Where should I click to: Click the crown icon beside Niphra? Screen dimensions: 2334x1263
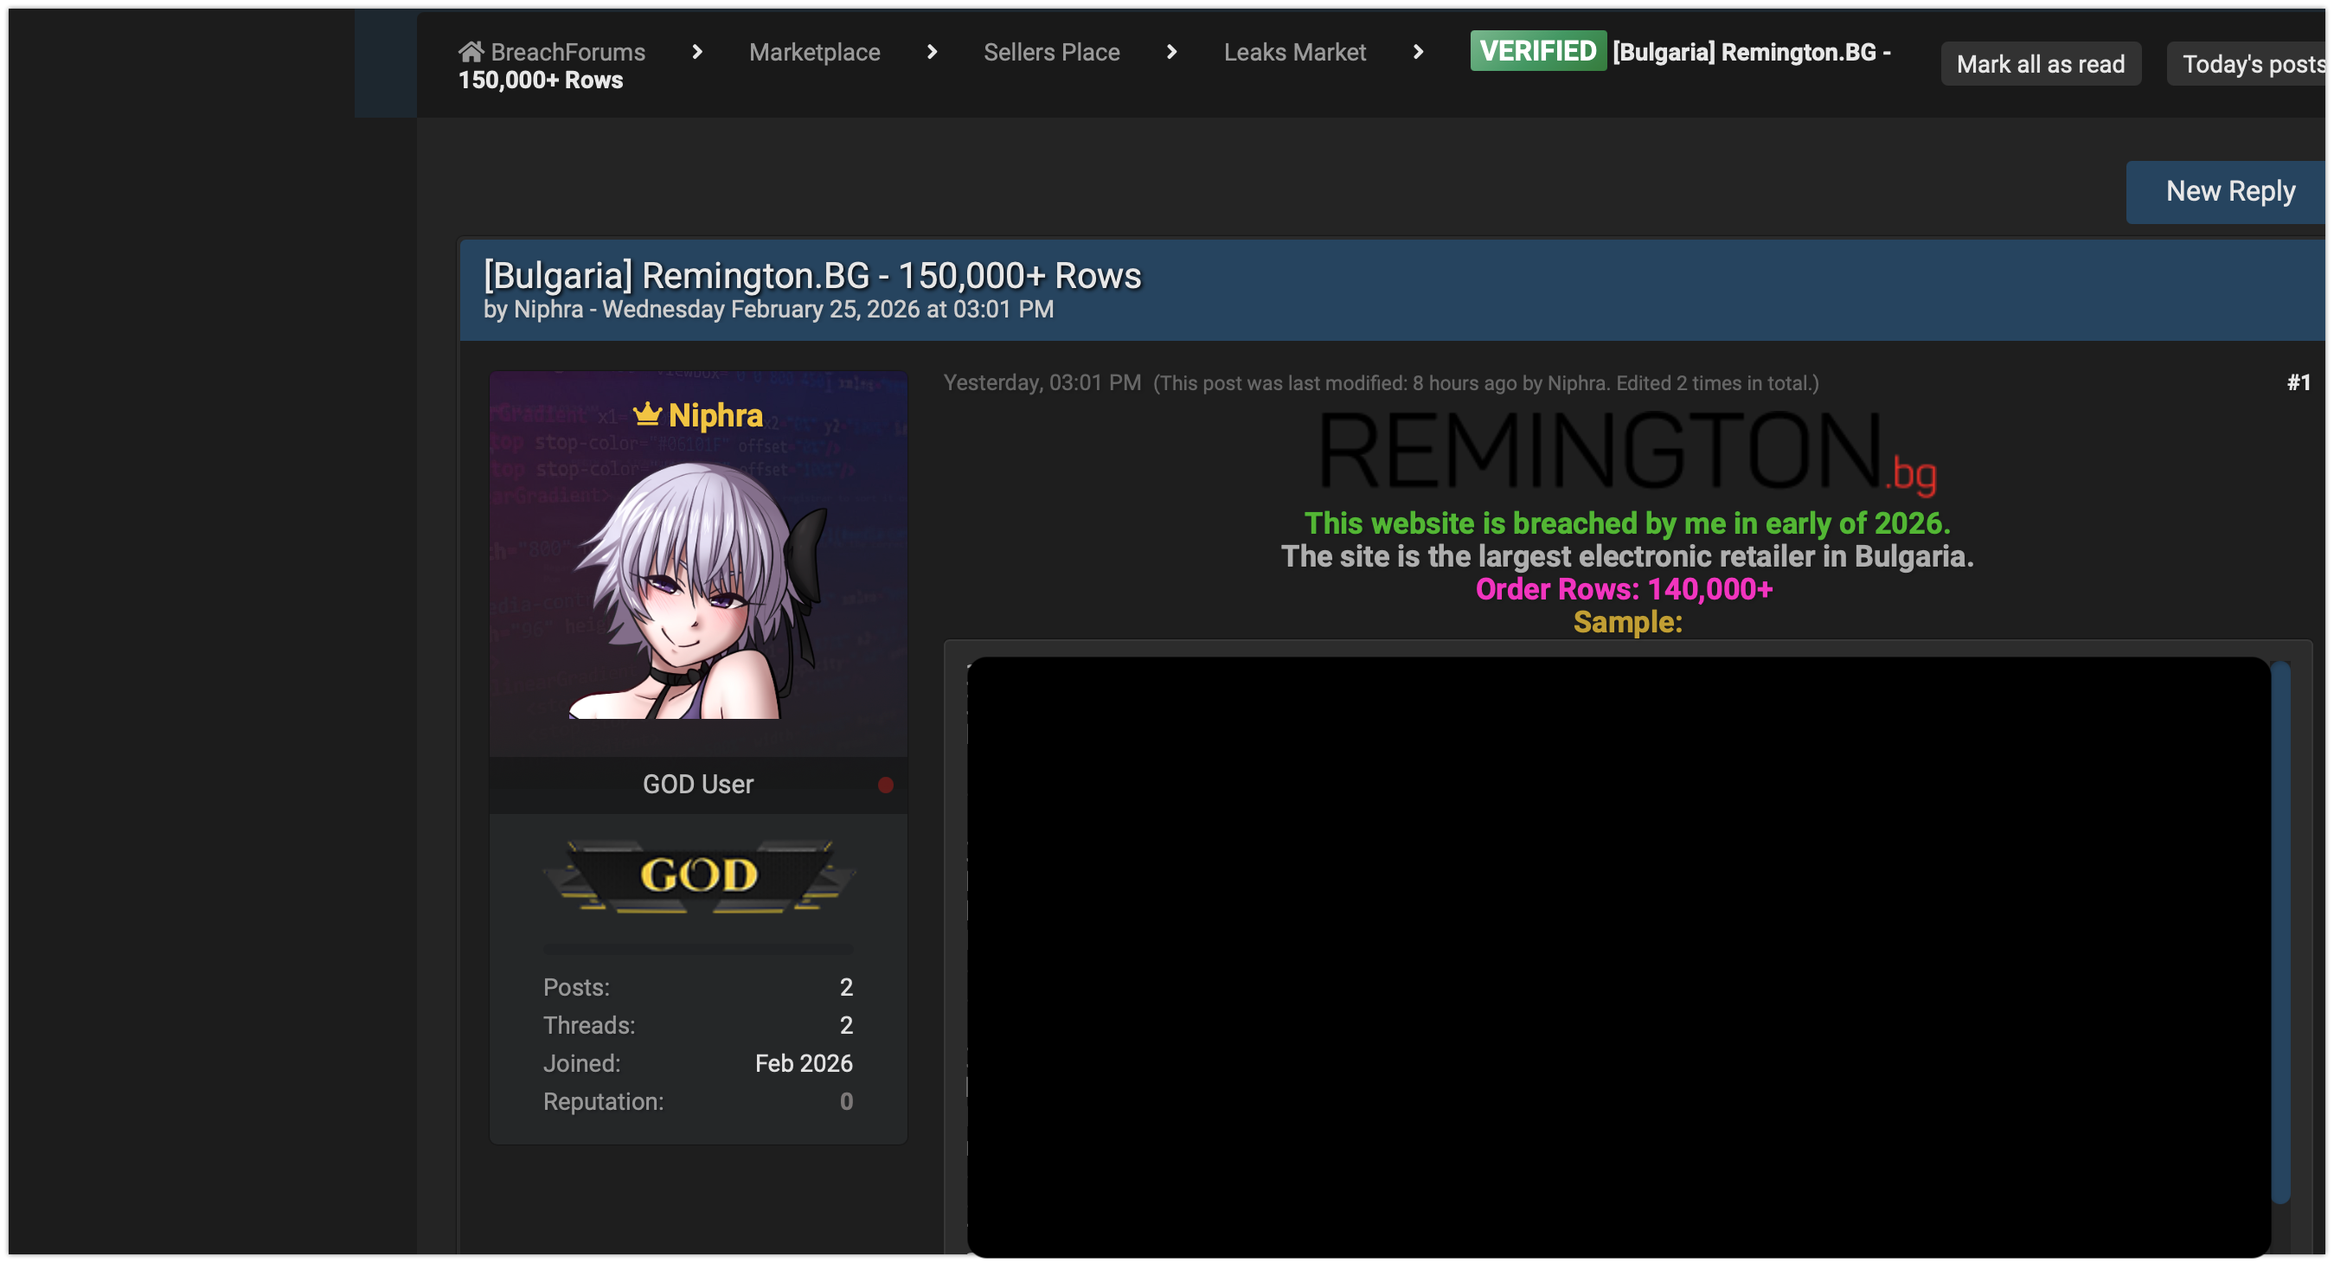pos(647,414)
